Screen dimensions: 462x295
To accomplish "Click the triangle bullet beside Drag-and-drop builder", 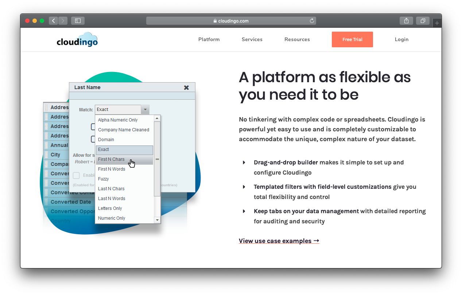I will (244, 162).
